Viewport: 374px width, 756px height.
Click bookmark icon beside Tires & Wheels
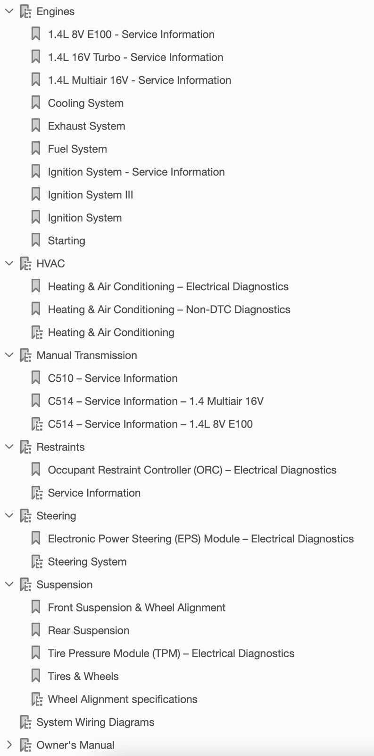[36, 676]
